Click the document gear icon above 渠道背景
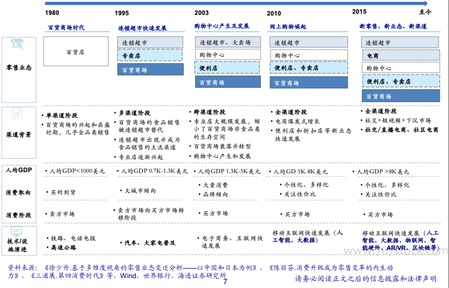The image size is (449, 288). [x=17, y=113]
